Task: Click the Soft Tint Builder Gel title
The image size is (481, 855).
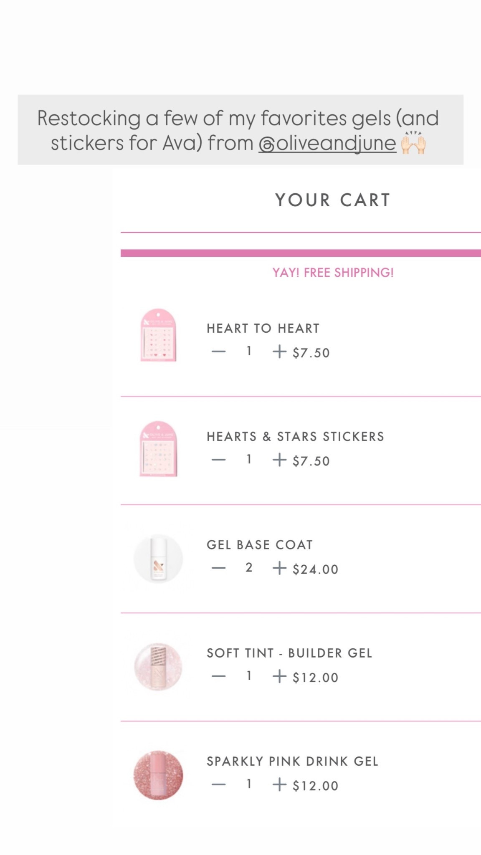Action: click(x=290, y=653)
